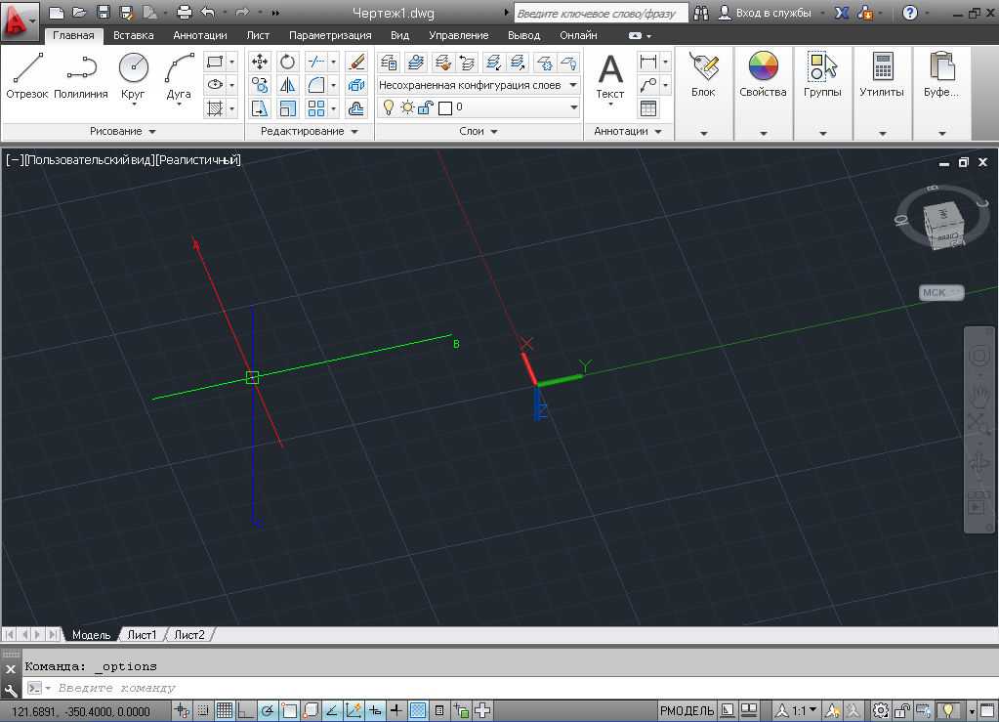The height and width of the screenshot is (722, 999).
Task: Choose the Круг (Circle) tool
Action: pos(134,75)
